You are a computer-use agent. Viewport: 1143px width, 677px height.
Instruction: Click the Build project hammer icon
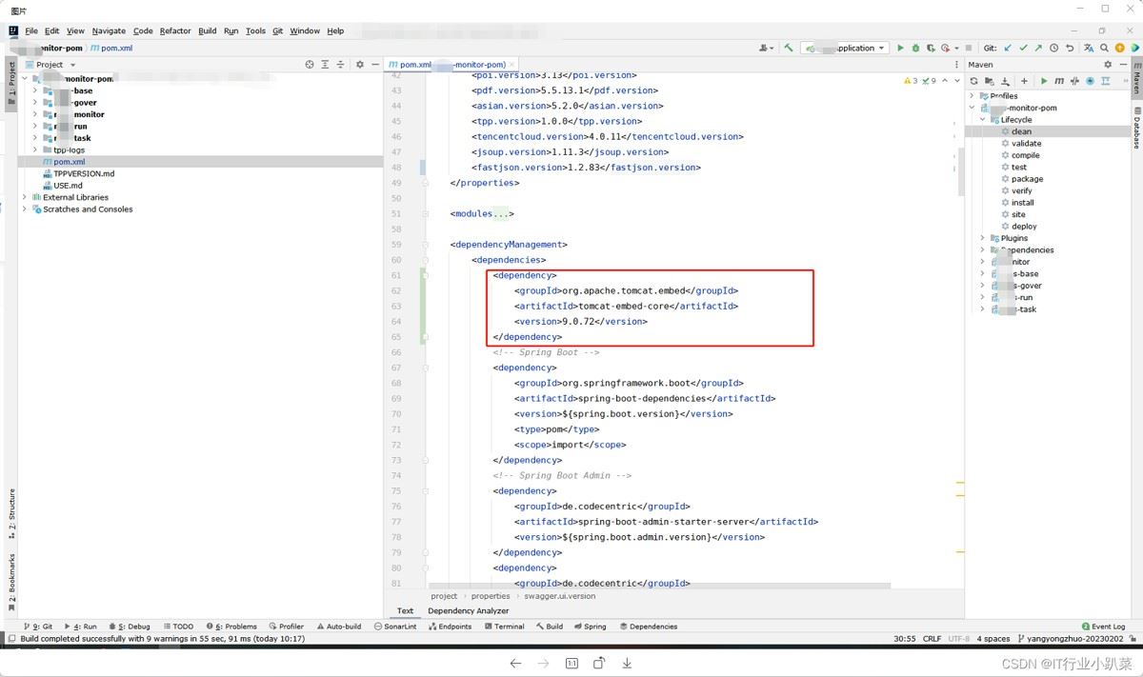click(788, 48)
